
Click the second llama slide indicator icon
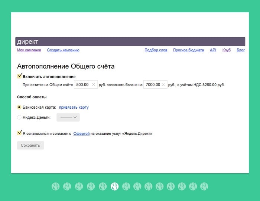(x=67, y=186)
